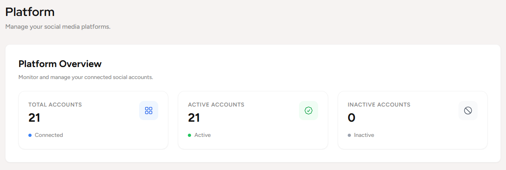Click the Inactive Accounts blocked circle icon
506x170 pixels.
pyautogui.click(x=468, y=111)
